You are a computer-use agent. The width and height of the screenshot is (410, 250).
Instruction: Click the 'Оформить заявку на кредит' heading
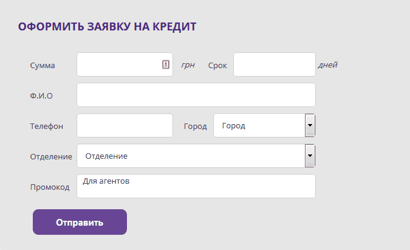coord(107,27)
